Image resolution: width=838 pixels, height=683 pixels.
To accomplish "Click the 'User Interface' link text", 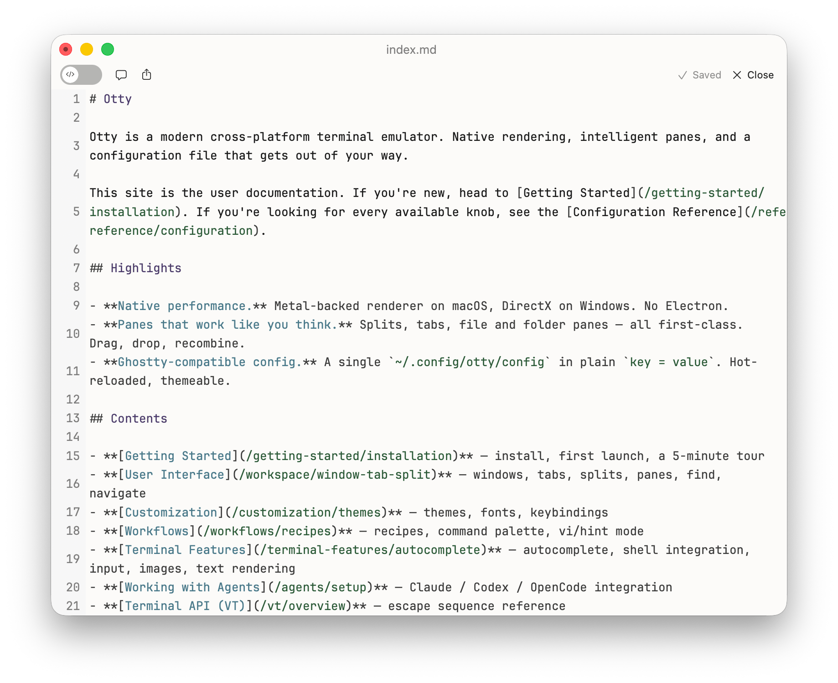I will coord(175,475).
